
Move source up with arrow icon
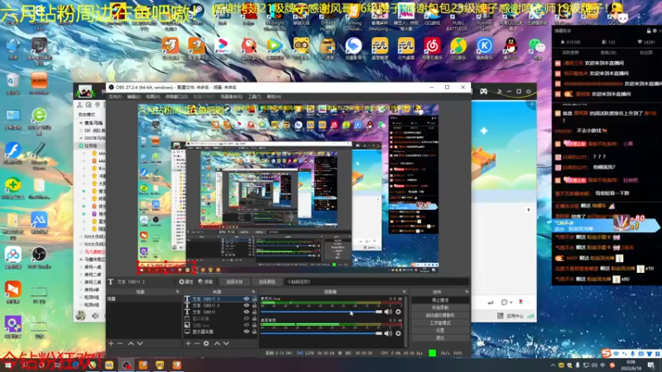pos(217,343)
